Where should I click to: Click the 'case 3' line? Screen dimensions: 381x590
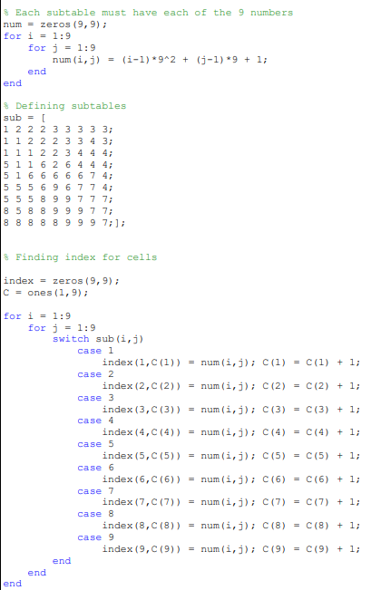point(95,397)
